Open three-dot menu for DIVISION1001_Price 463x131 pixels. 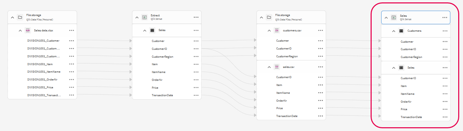coord(72,87)
